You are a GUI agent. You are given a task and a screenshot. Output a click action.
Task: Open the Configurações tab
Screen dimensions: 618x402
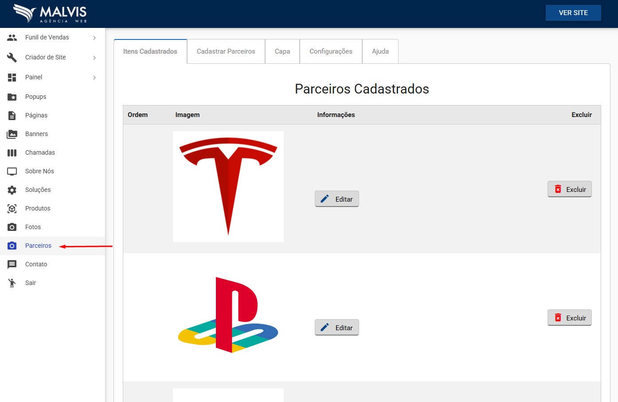click(x=331, y=51)
